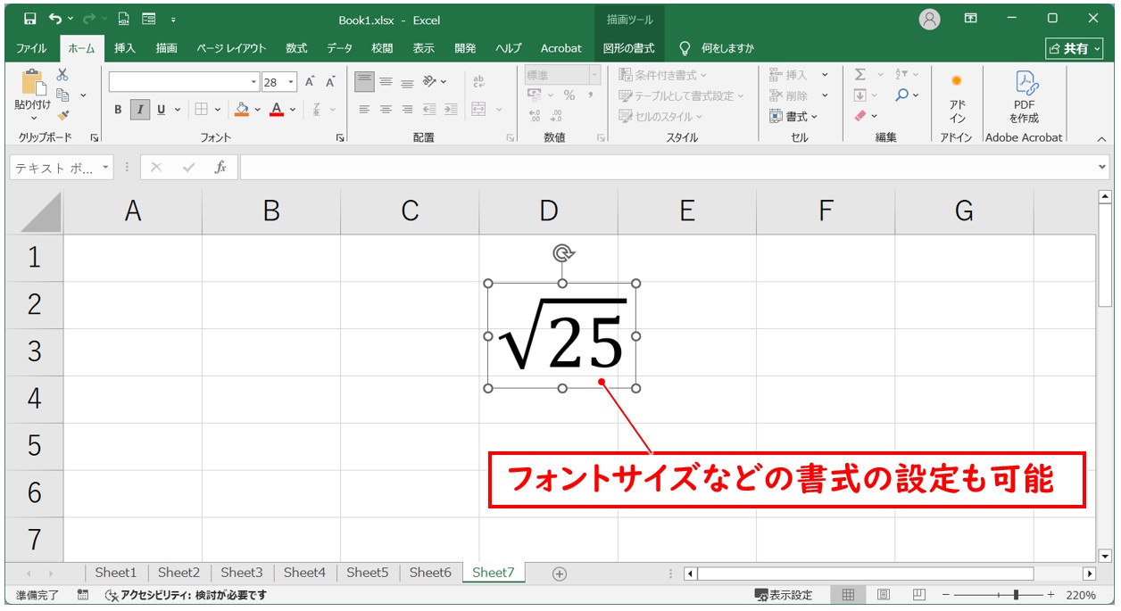Select the Format Painter brush icon

point(64,114)
